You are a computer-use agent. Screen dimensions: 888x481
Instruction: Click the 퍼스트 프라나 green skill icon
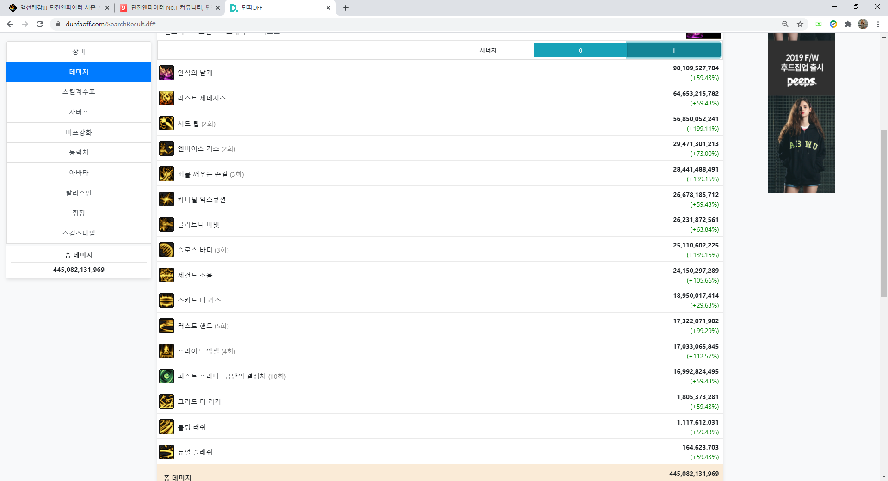click(166, 376)
